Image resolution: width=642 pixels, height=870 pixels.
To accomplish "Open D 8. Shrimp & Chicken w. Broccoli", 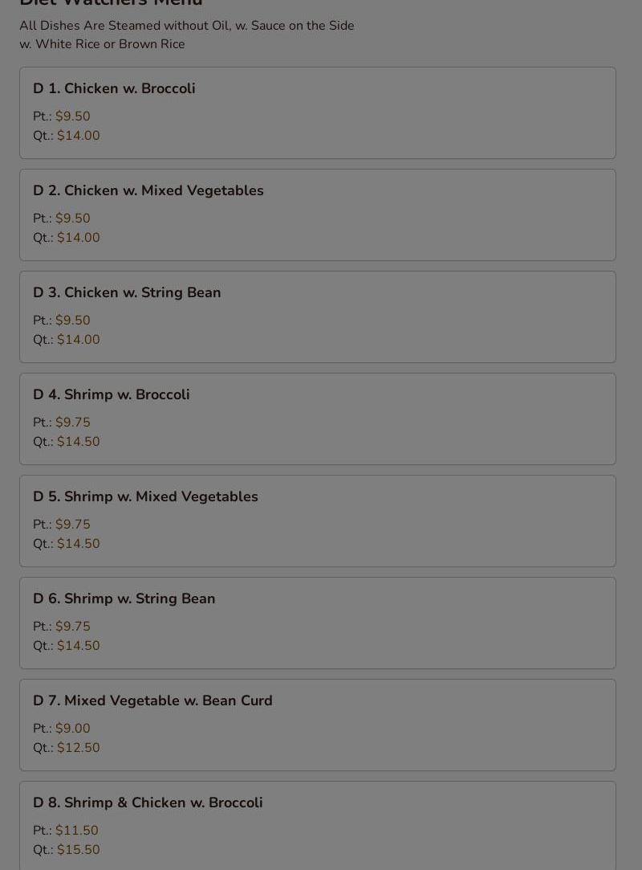I will [318, 826].
